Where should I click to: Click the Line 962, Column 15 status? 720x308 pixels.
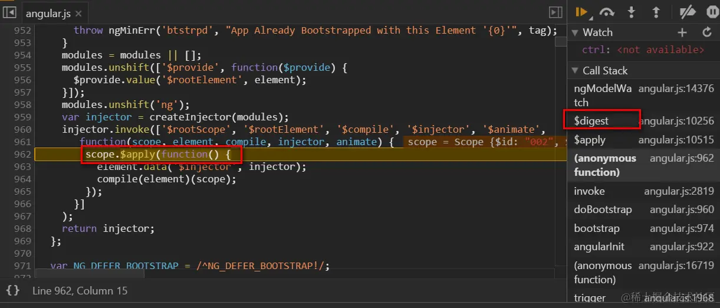click(80, 291)
